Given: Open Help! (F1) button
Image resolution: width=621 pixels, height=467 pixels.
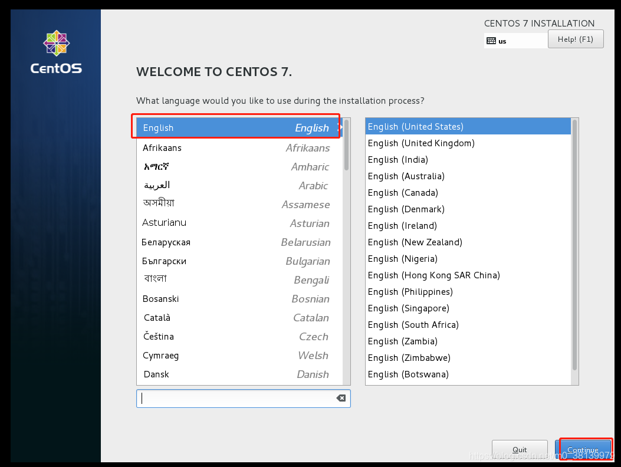Looking at the screenshot, I should coord(576,40).
